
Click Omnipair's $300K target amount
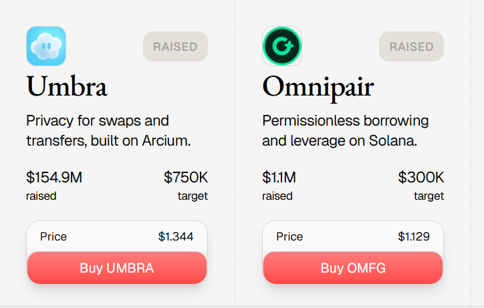click(421, 178)
